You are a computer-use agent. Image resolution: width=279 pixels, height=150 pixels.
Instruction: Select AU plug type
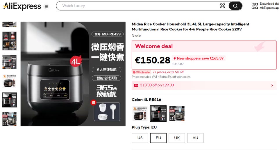point(195,138)
